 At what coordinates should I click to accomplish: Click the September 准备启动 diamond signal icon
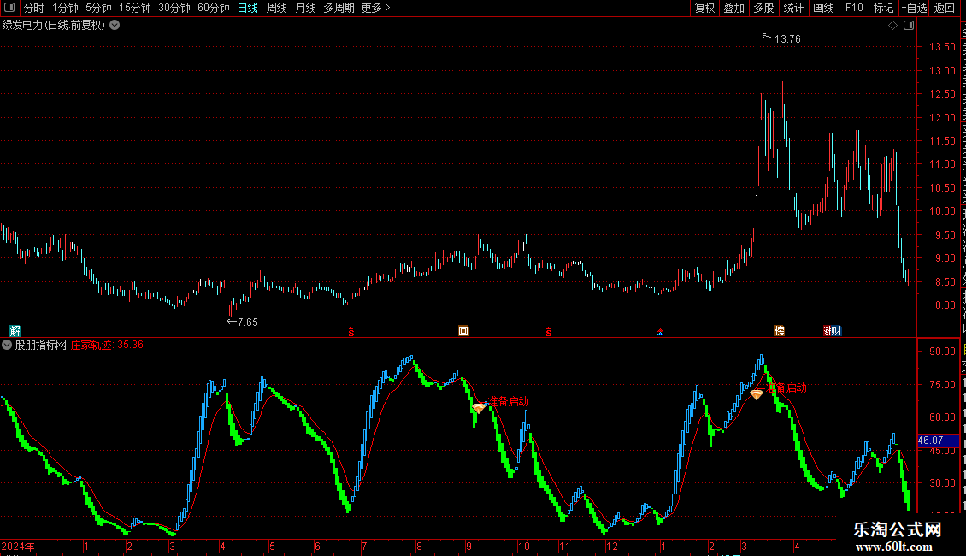click(x=479, y=408)
